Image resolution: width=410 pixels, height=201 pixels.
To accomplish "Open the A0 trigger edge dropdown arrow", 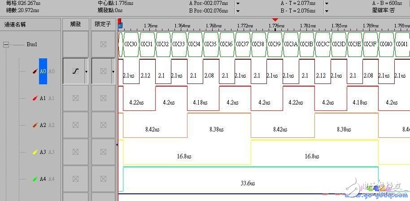I will (86, 71).
